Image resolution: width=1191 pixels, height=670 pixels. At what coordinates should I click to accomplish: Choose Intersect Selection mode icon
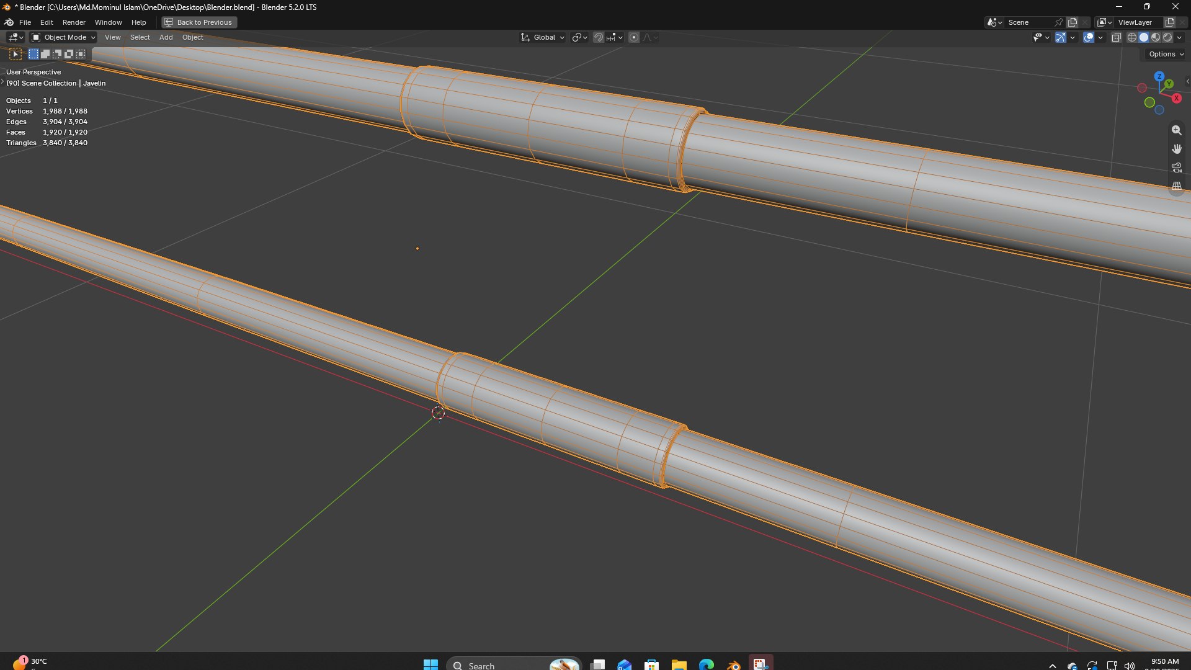[x=81, y=54]
